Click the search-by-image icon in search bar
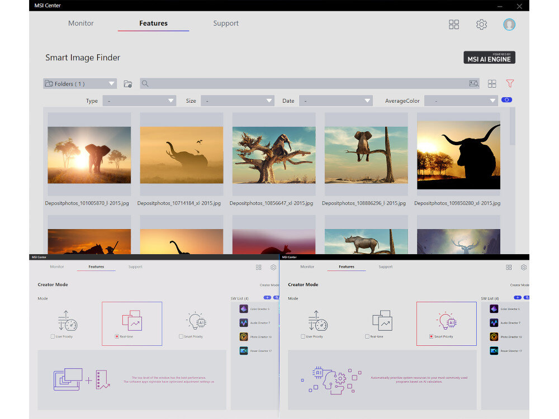 (473, 84)
